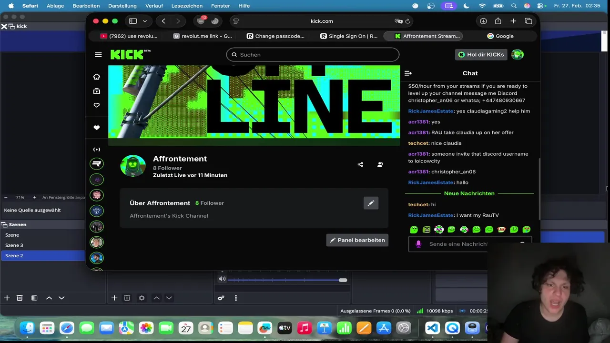Collapse the chat panel with arrow icon

pyautogui.click(x=408, y=73)
